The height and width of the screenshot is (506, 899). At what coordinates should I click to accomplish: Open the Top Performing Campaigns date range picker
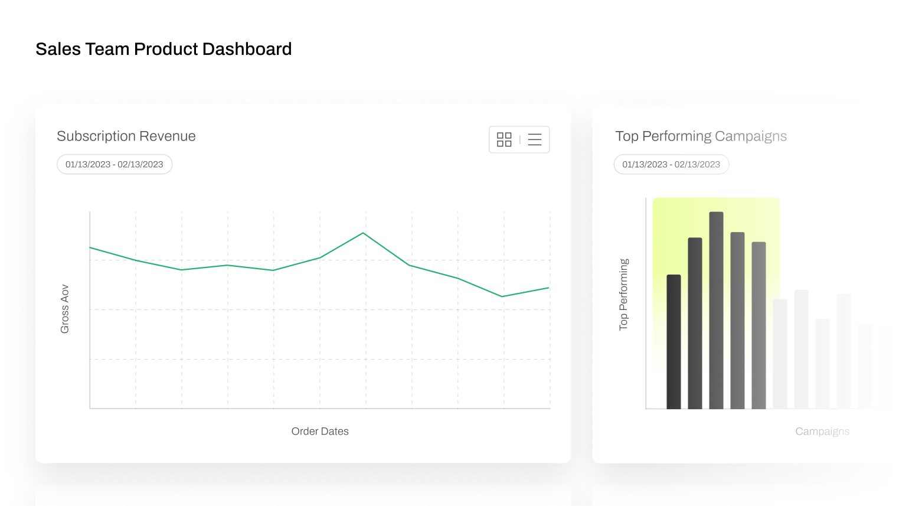671,164
